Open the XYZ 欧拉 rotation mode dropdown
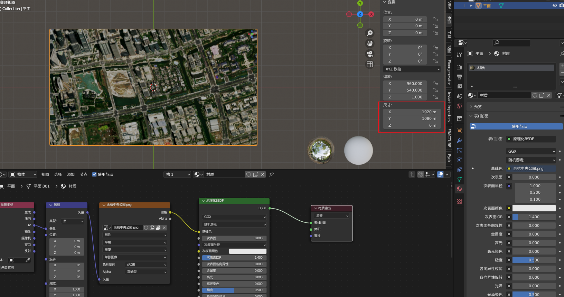 [412, 69]
